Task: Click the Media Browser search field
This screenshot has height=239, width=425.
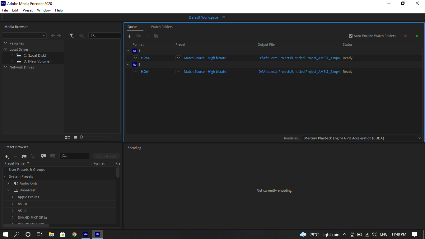Action: (105, 36)
